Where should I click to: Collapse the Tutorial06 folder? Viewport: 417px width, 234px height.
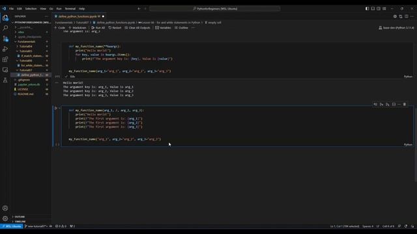pos(26,60)
